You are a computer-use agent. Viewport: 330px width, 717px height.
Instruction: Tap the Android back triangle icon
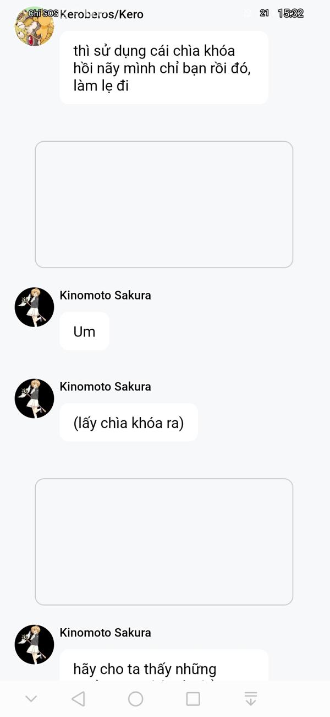78,699
